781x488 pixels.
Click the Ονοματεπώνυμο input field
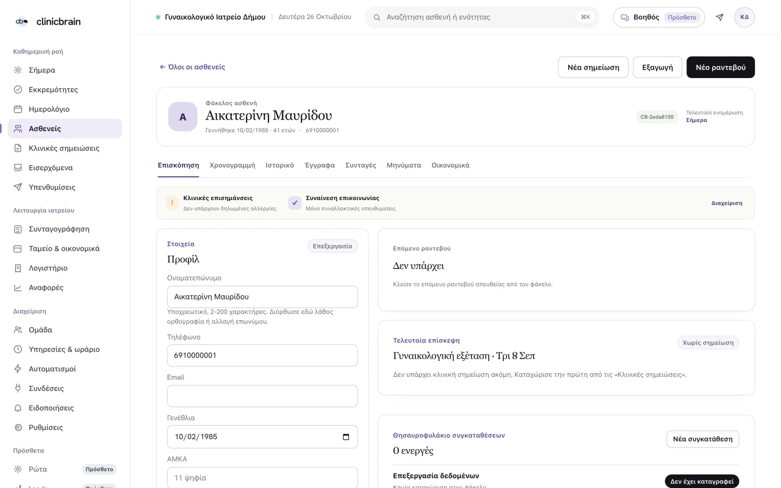(x=262, y=297)
